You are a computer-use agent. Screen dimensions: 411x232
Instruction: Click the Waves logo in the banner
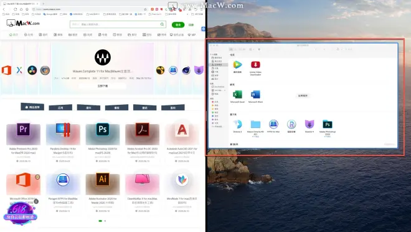click(103, 57)
